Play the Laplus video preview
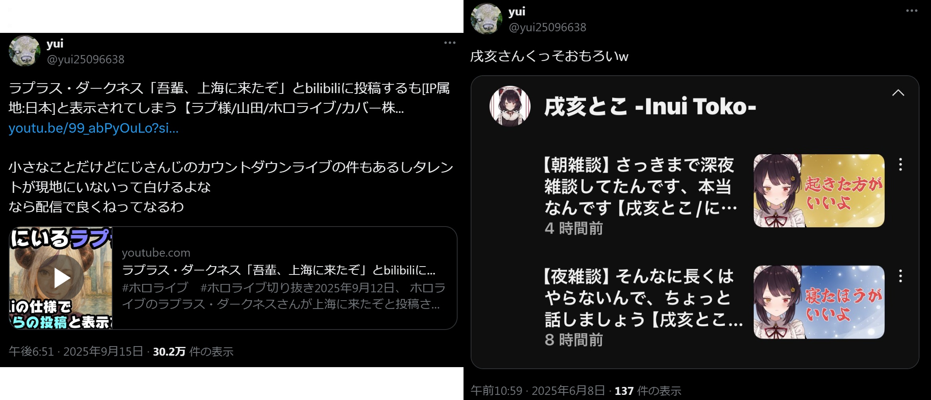Screen dimensions: 931x400 tap(62, 278)
